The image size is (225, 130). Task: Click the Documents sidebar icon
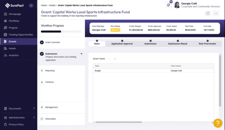click(x=5, y=109)
